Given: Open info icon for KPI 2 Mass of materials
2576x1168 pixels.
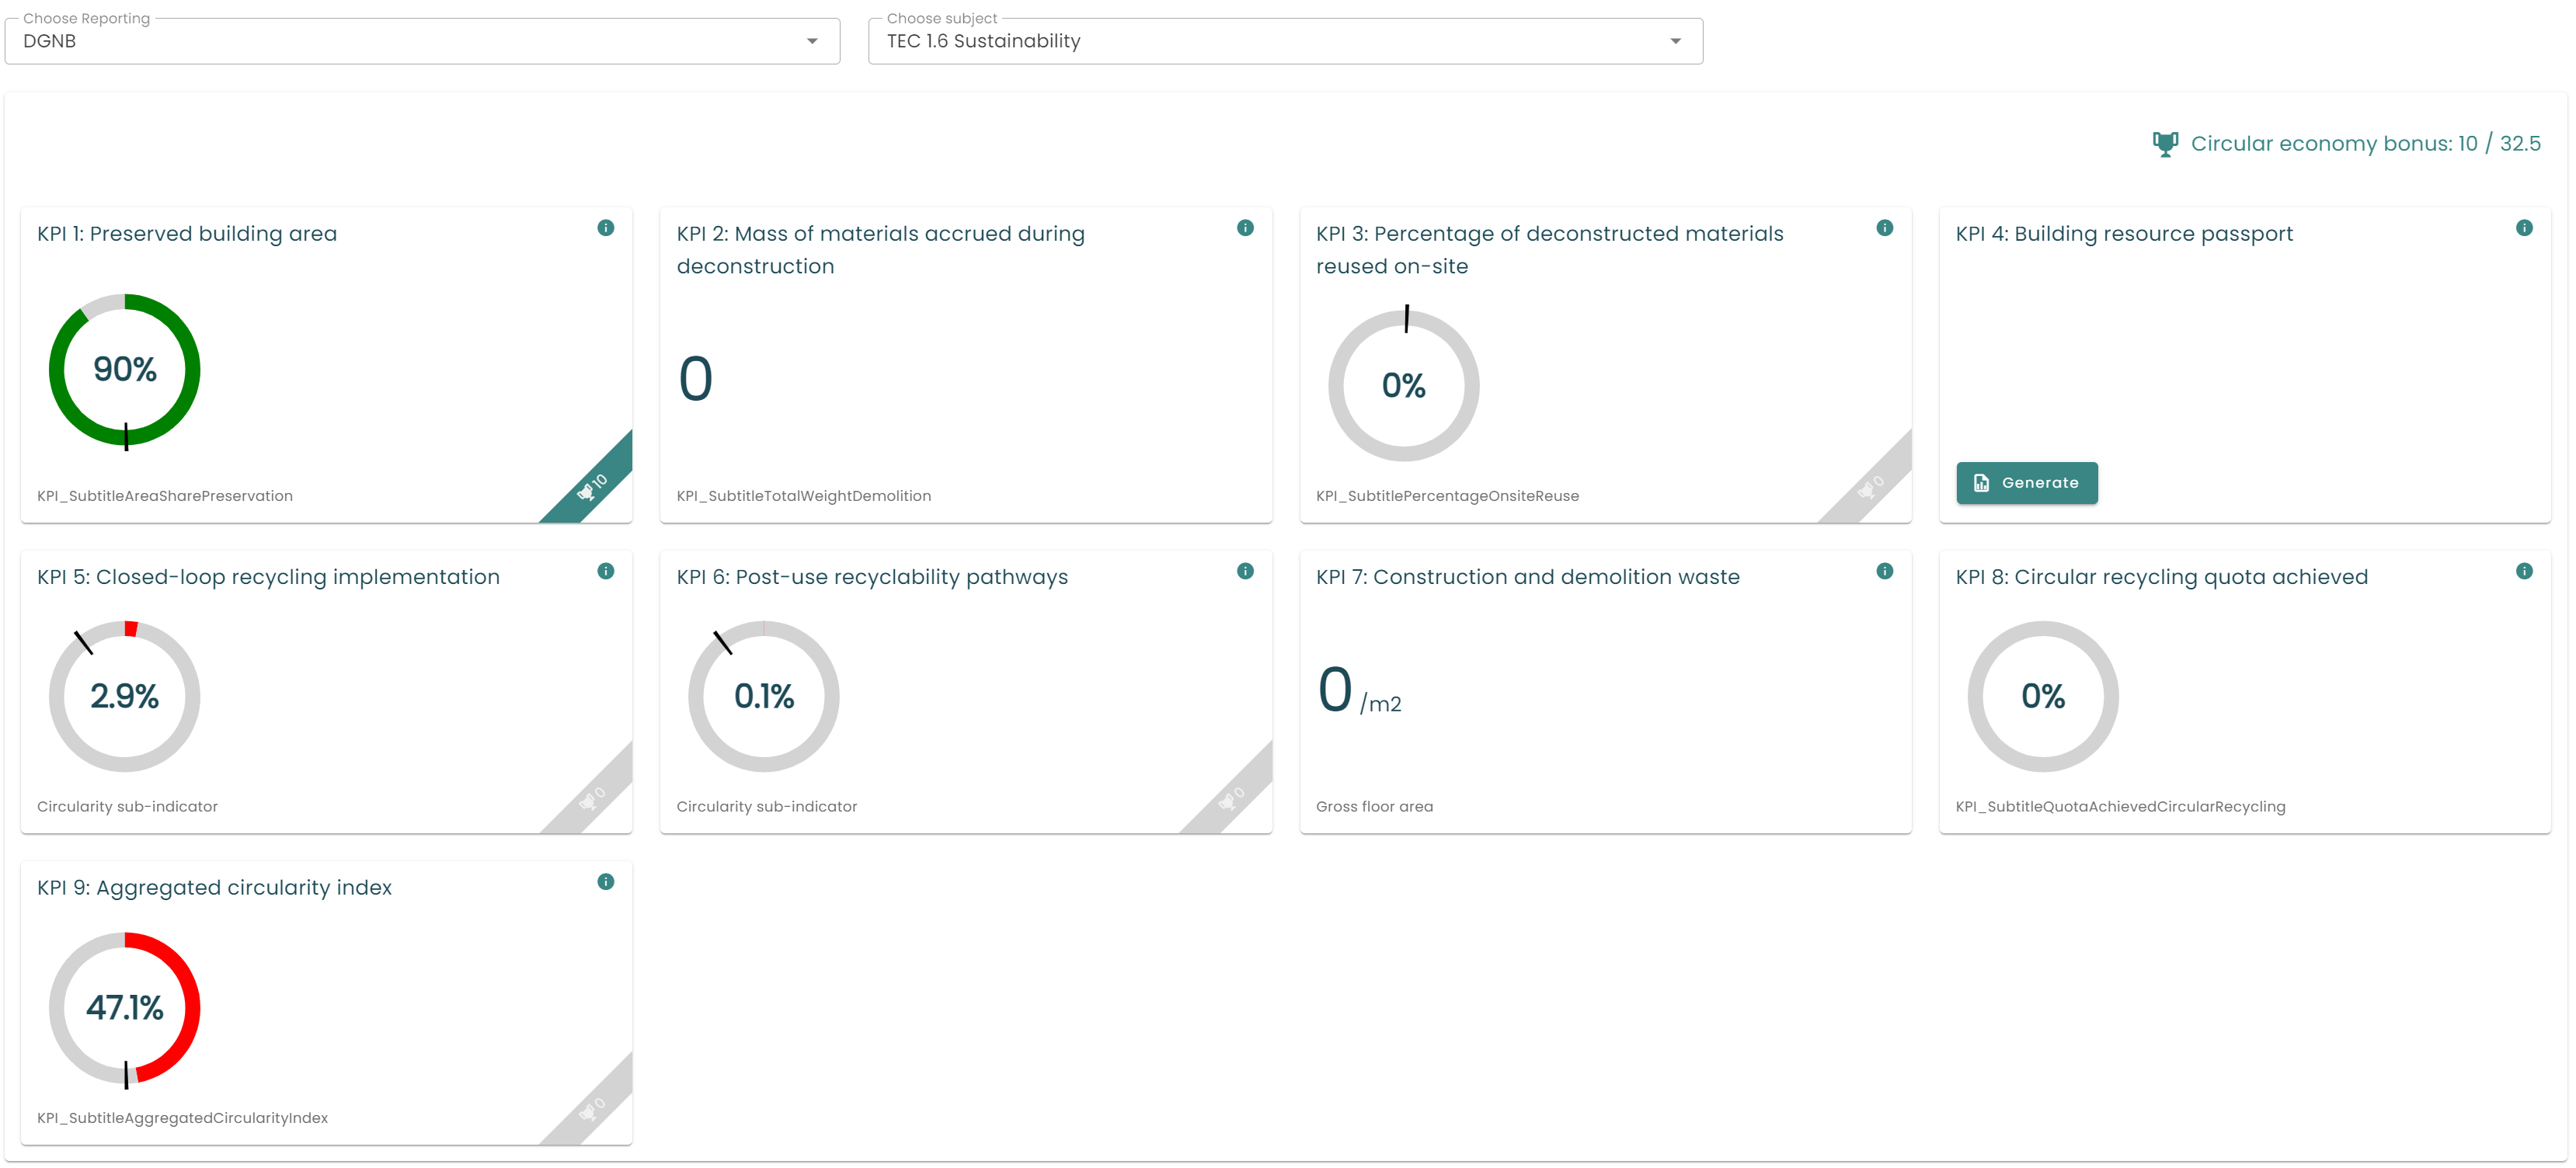Looking at the screenshot, I should [1245, 228].
